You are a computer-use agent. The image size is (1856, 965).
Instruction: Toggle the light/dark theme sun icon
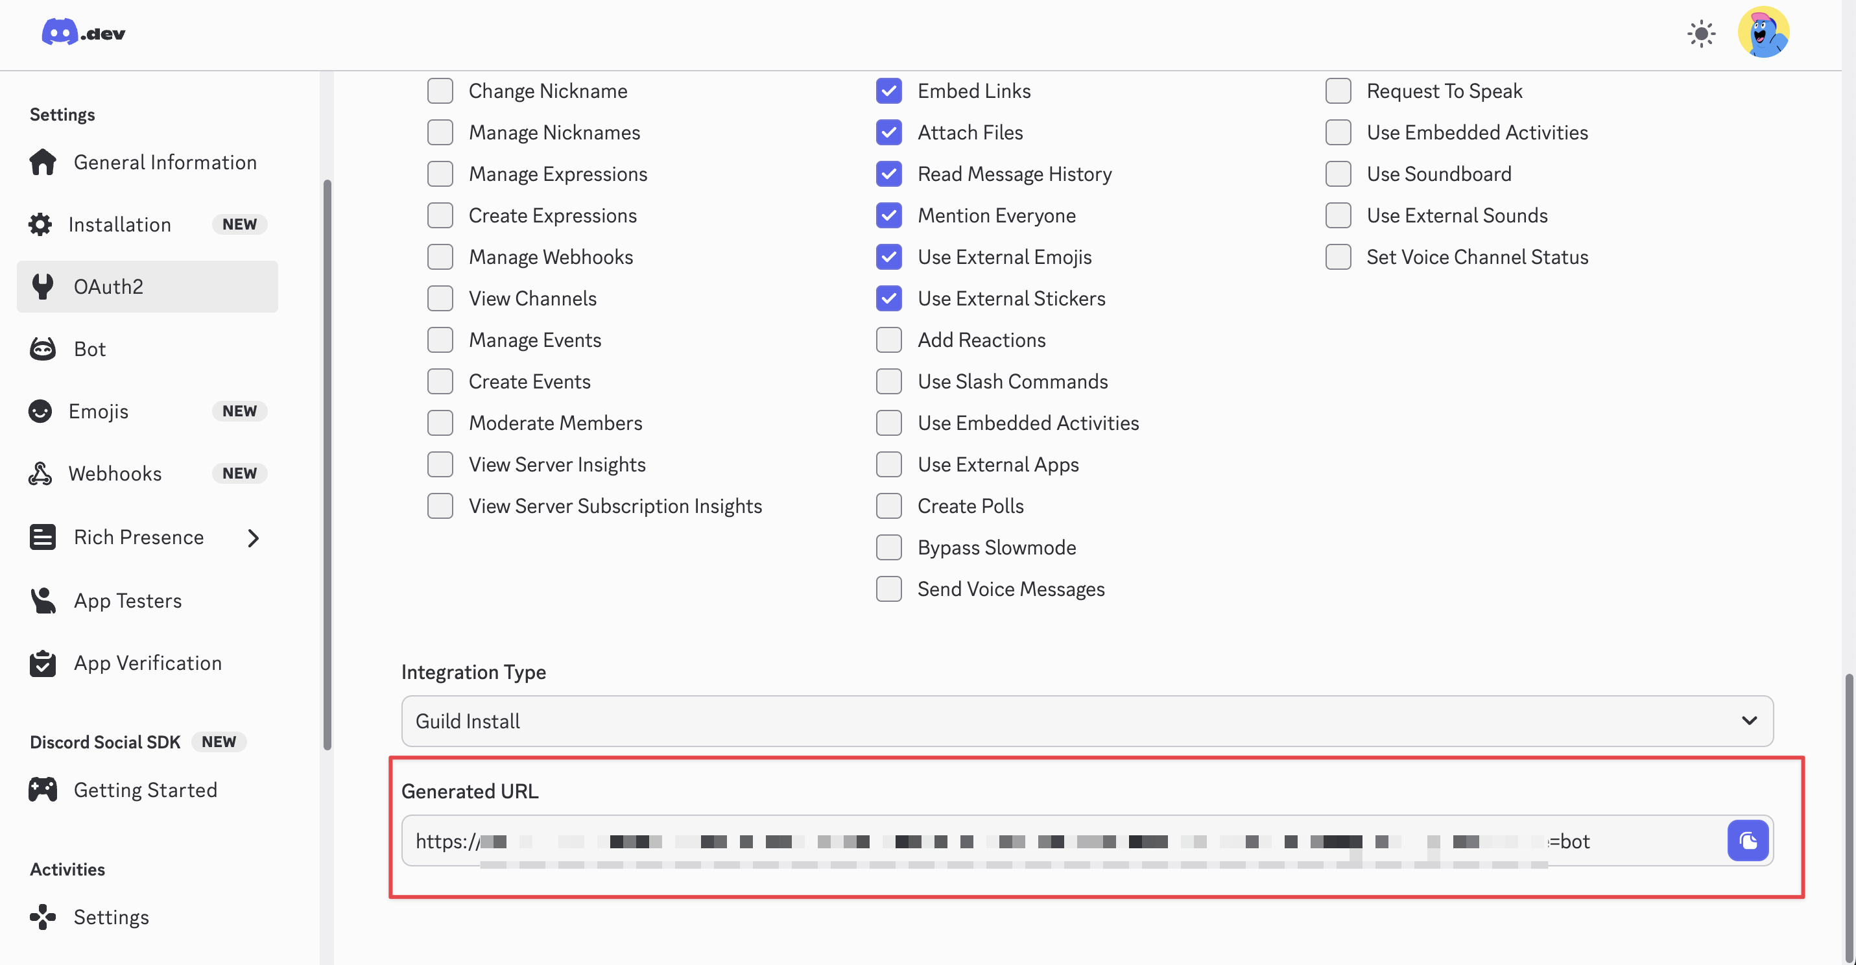[x=1701, y=34]
